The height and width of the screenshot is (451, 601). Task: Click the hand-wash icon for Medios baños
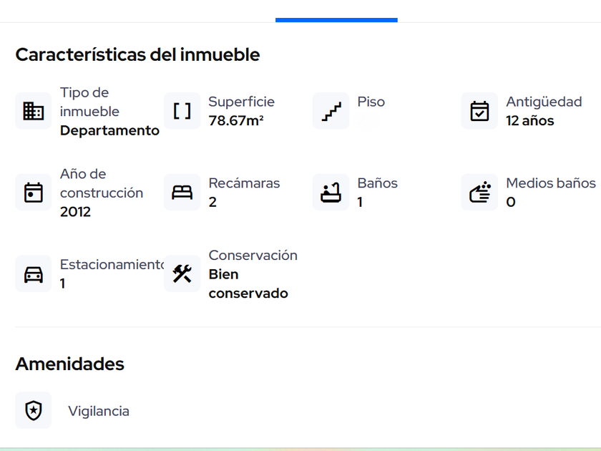(x=479, y=193)
